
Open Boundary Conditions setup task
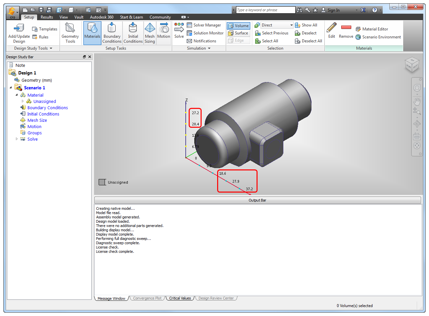tap(112, 33)
